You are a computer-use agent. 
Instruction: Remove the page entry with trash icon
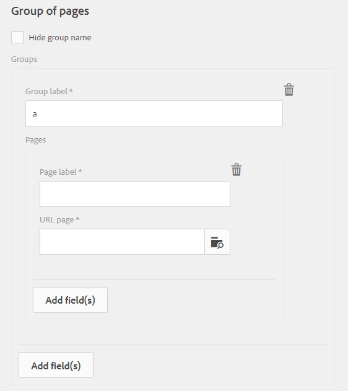click(x=237, y=170)
